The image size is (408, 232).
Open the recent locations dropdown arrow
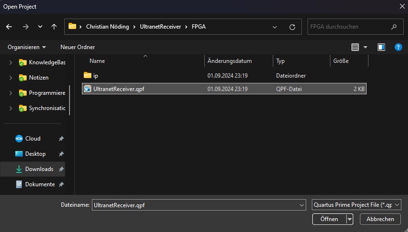click(x=40, y=27)
